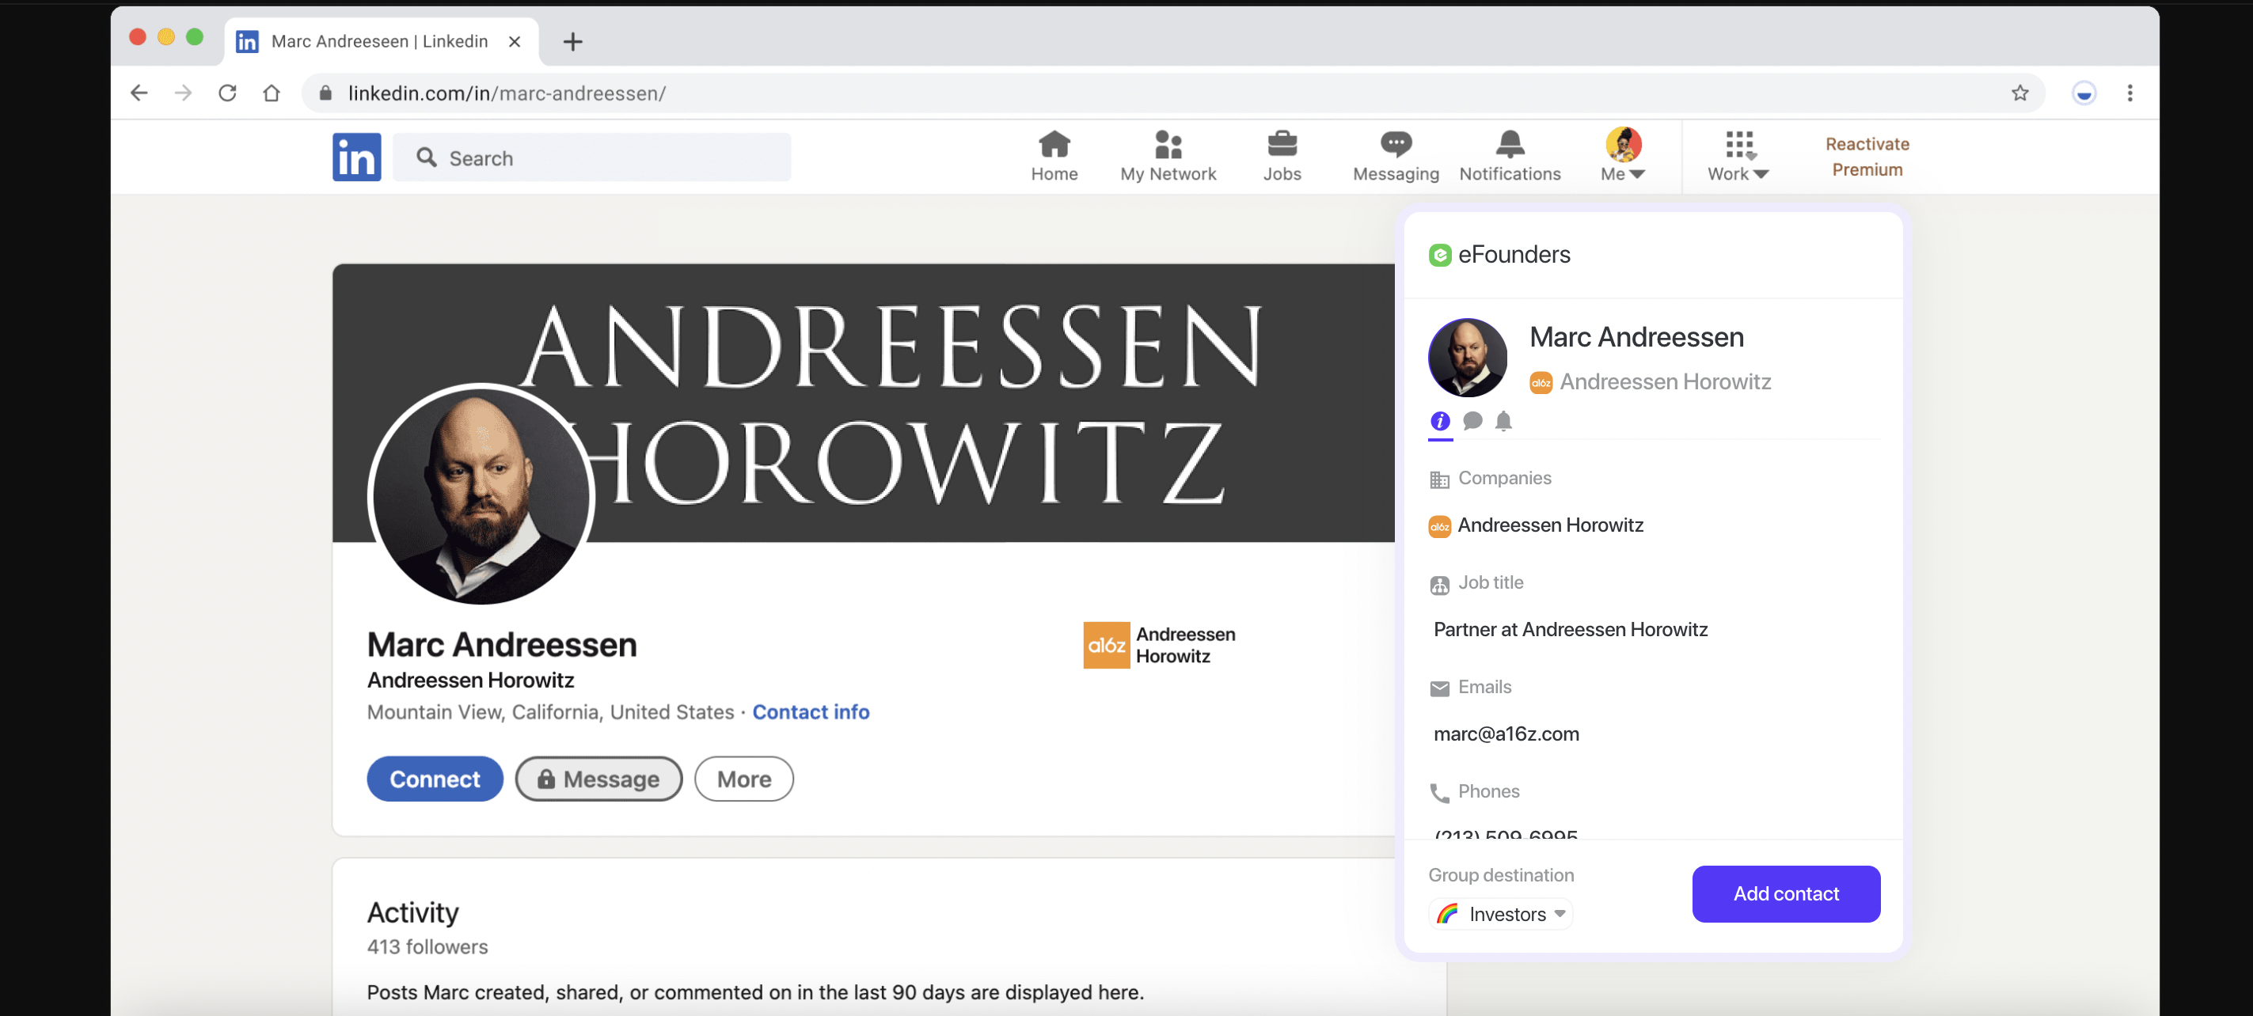The image size is (2253, 1016).
Task: Open the Contact info link
Action: (811, 711)
